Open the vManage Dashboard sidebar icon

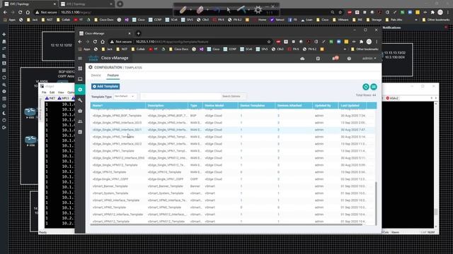pos(80,68)
